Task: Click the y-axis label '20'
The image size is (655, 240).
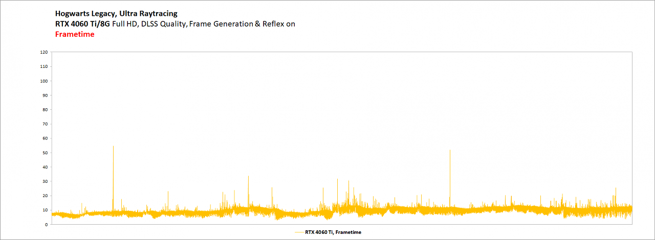Action: tap(45, 196)
